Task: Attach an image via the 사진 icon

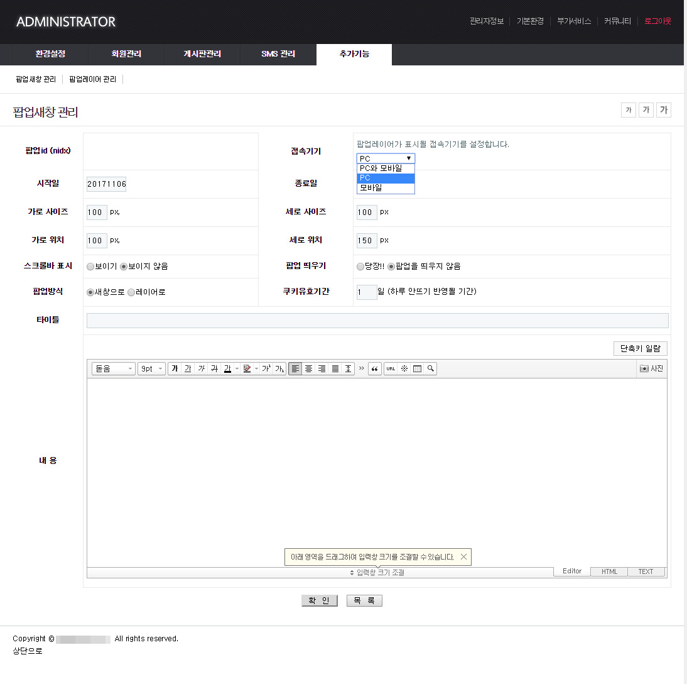Action: [x=652, y=368]
